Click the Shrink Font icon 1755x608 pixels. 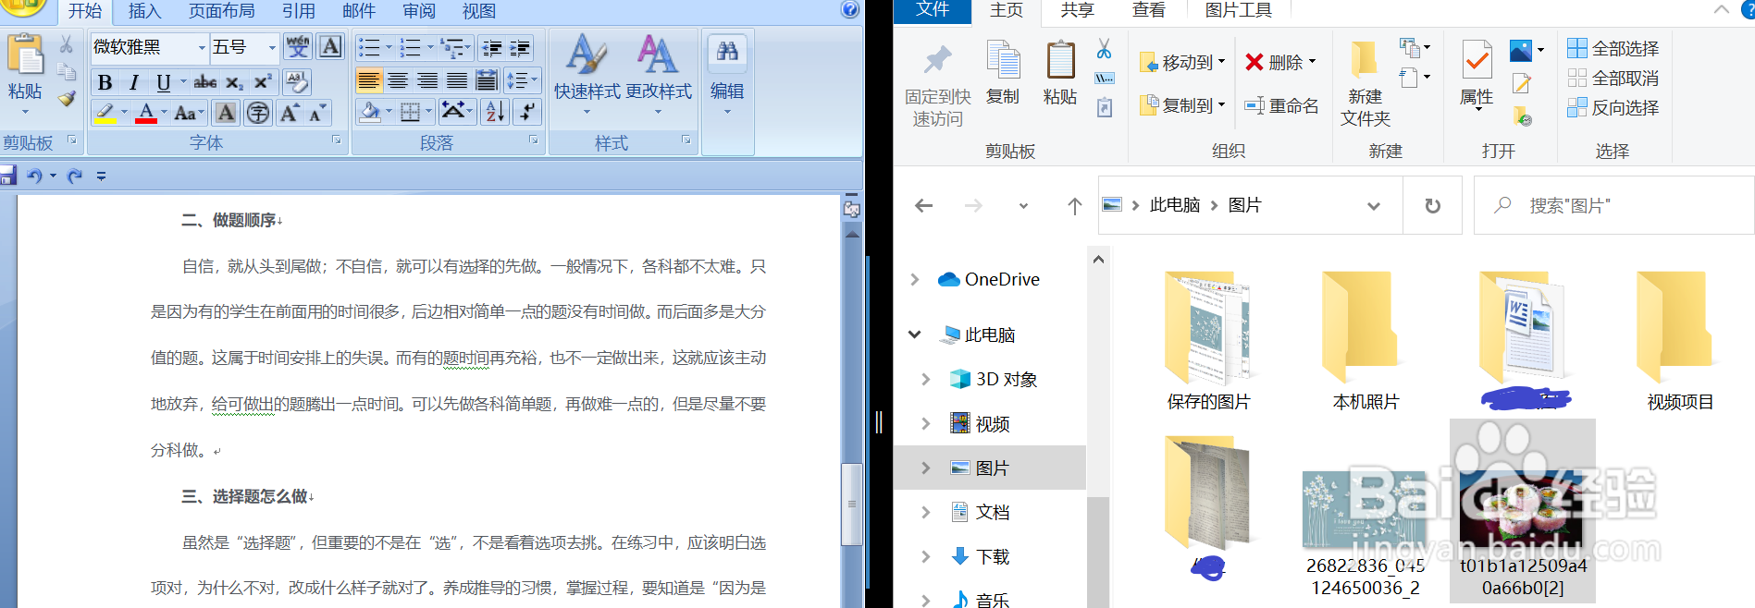[x=317, y=113]
